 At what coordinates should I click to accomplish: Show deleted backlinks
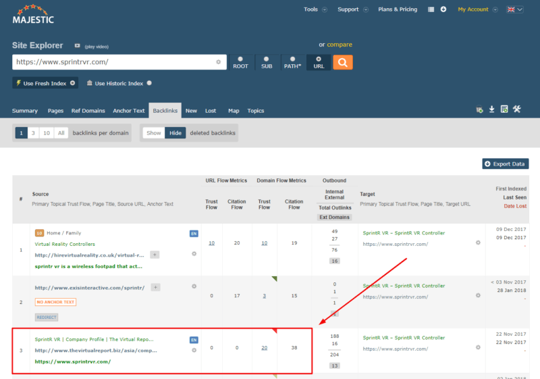[x=154, y=133]
